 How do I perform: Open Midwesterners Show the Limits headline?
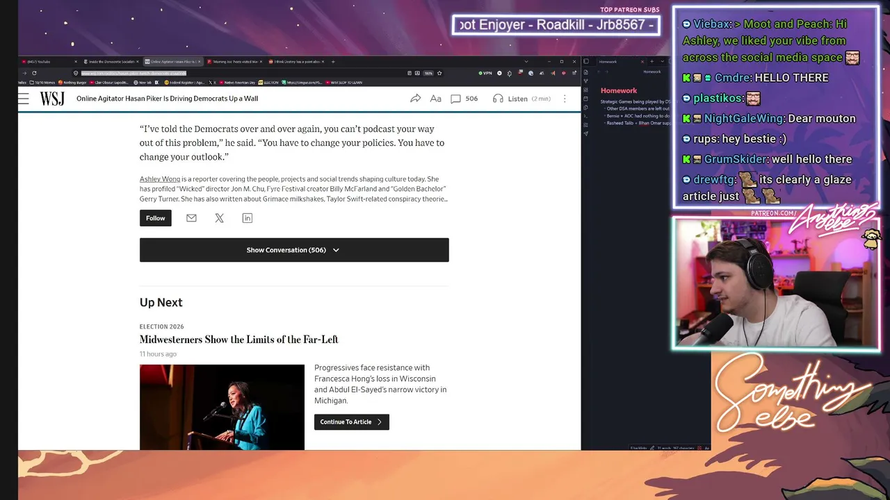pos(239,340)
